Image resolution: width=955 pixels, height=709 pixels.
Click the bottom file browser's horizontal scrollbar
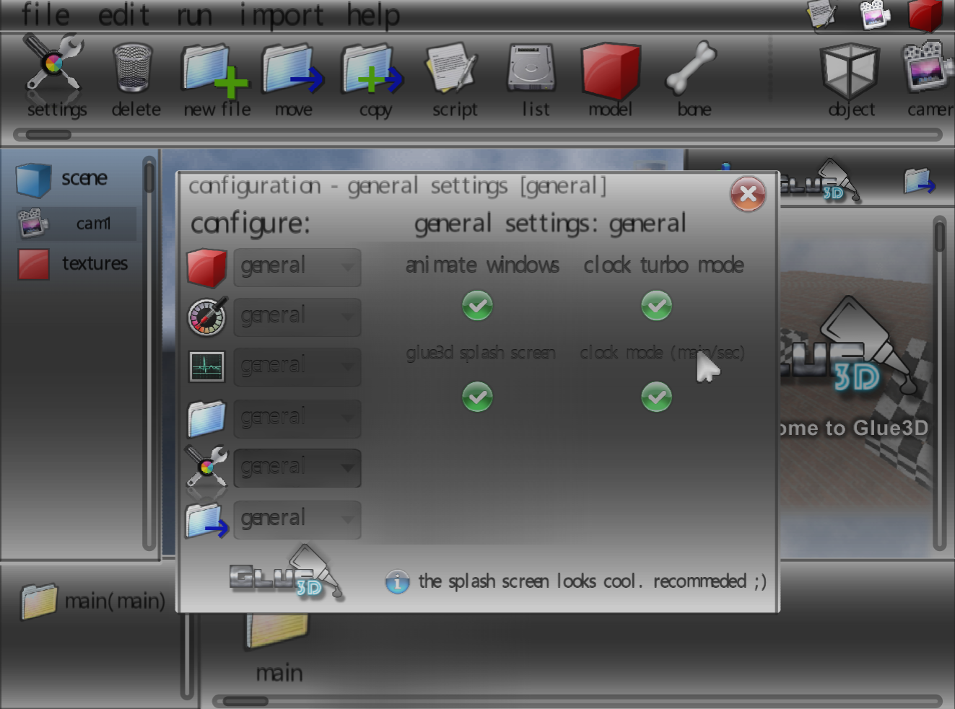[577, 700]
